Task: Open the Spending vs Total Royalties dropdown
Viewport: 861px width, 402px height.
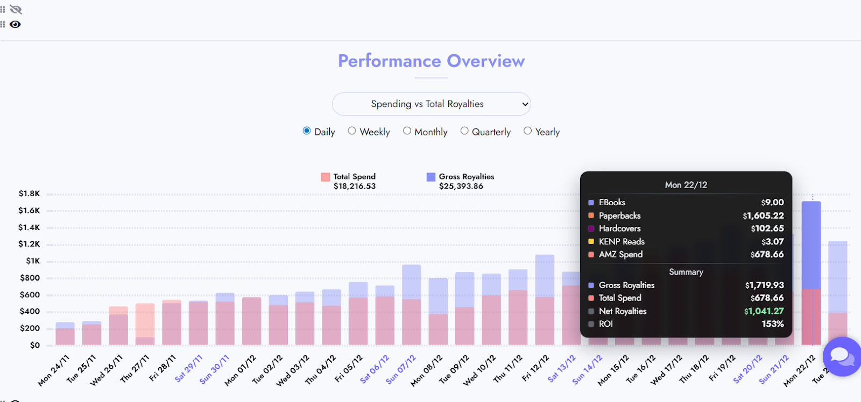Action: pyautogui.click(x=430, y=104)
